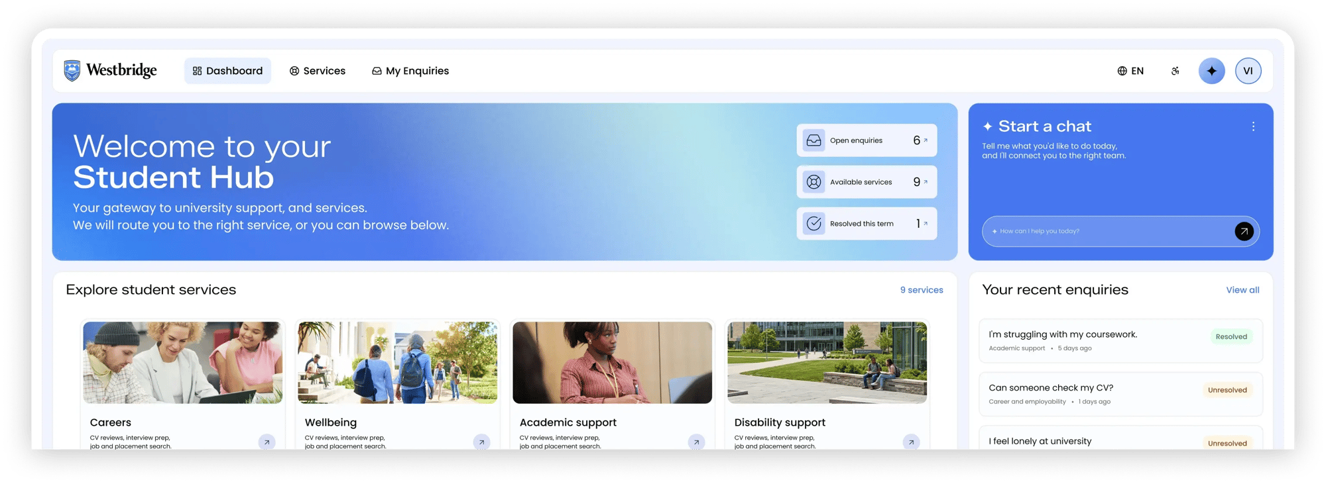This screenshot has width=1326, height=484.
Task: Open the Disability support card image
Action: [827, 363]
